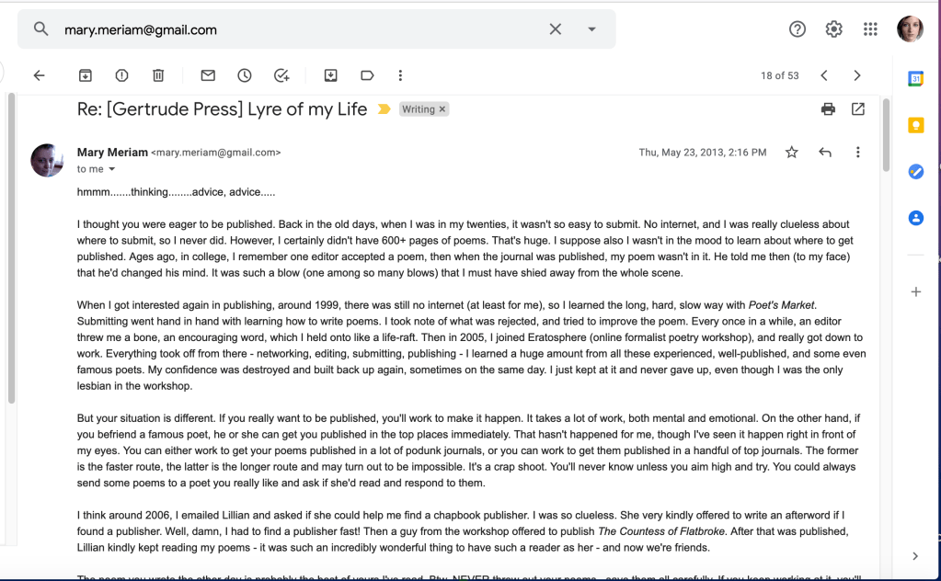Delete the email with trash icon

click(x=158, y=75)
